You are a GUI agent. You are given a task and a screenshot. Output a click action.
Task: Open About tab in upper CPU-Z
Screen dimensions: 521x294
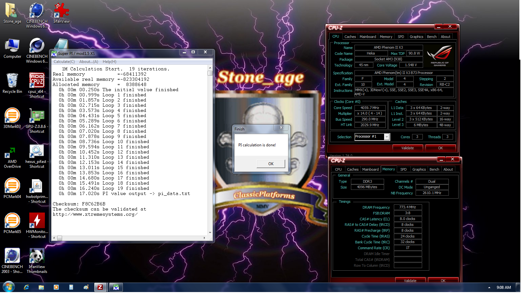pos(446,37)
